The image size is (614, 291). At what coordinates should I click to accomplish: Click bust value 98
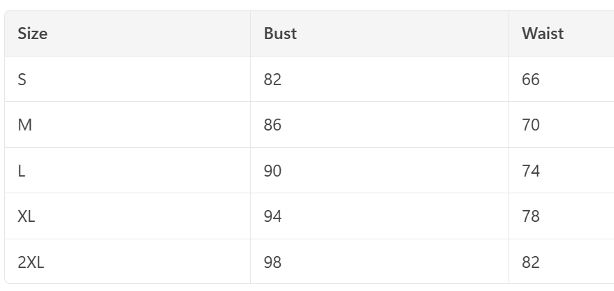pos(272,262)
